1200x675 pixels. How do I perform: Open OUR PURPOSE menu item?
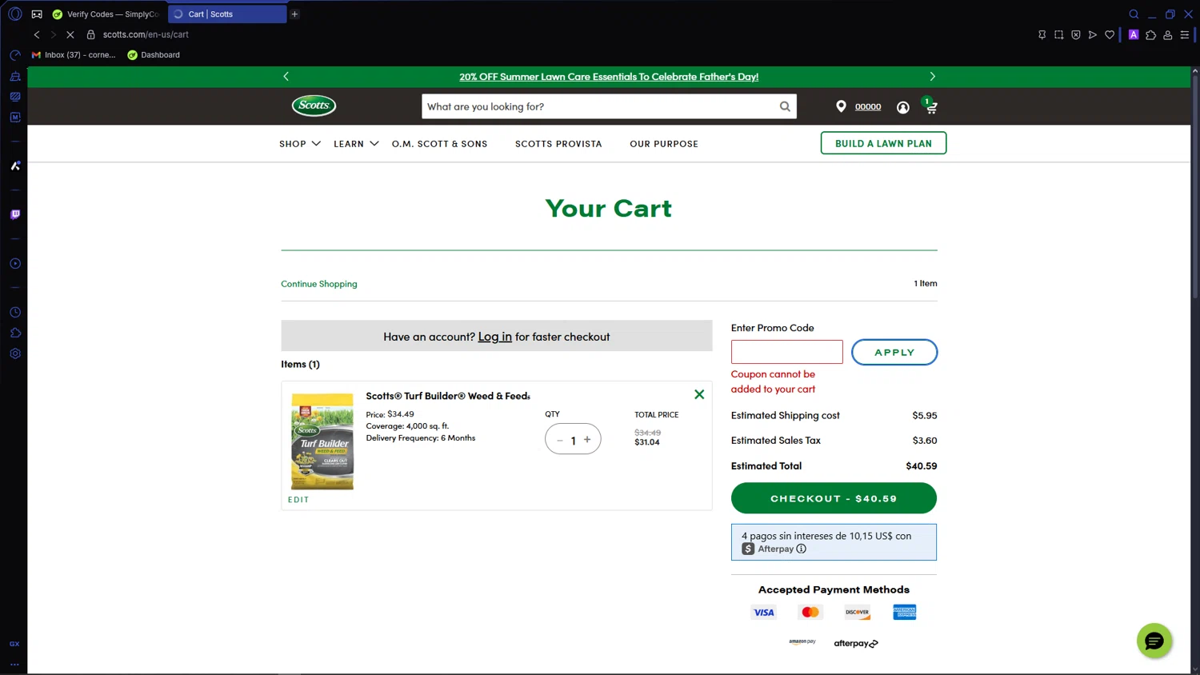tap(664, 144)
